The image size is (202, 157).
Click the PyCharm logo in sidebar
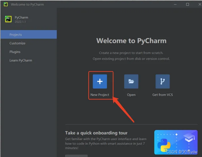tap(8, 19)
